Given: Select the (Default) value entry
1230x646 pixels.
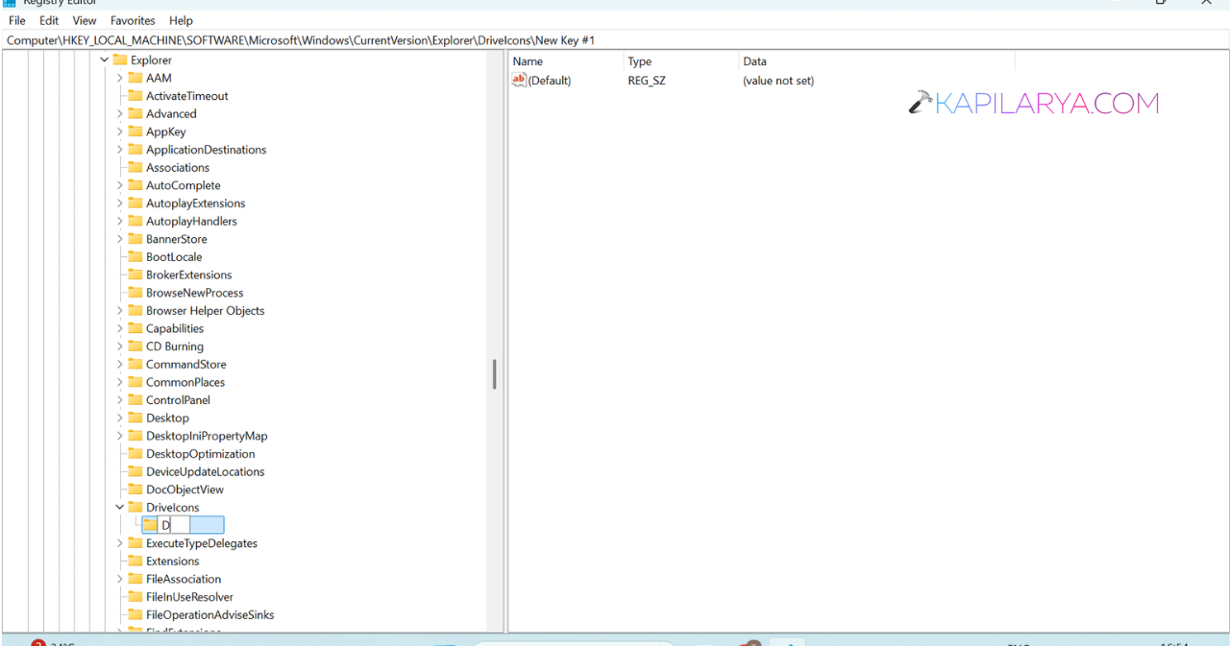Looking at the screenshot, I should (550, 81).
